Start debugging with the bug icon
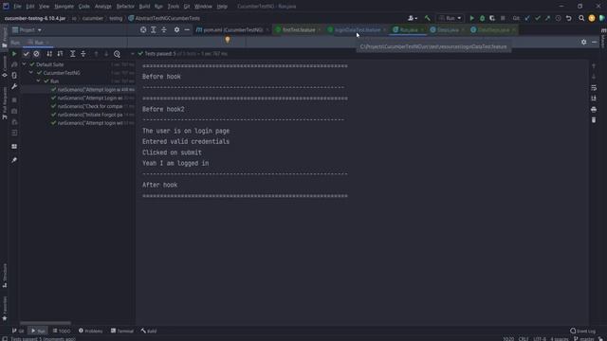The image size is (607, 341). point(482,18)
